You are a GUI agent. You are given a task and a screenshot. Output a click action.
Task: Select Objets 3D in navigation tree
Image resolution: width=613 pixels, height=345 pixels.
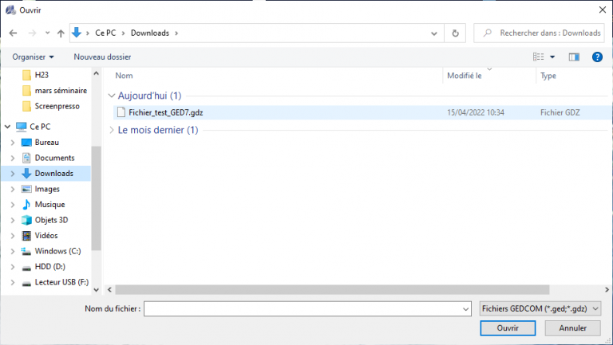(51, 220)
